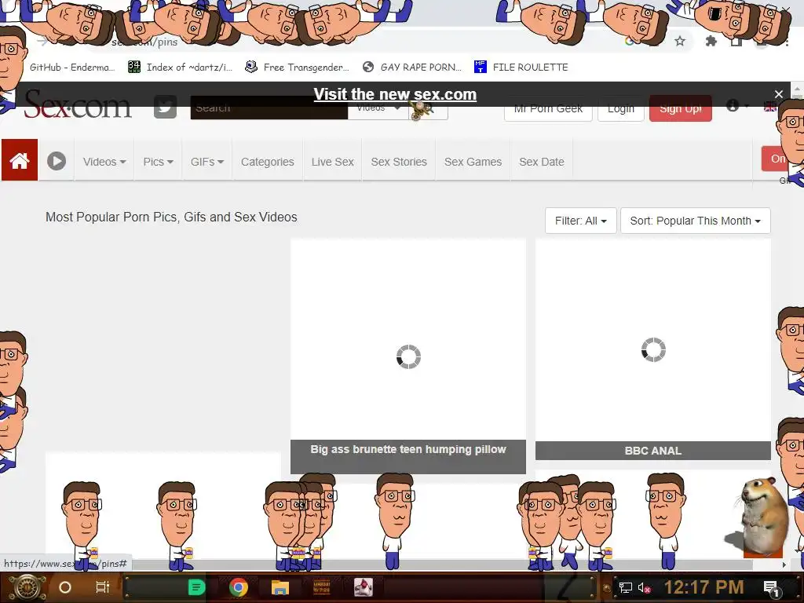Click the 'Most Popular Porn Pics' heading

click(x=171, y=217)
